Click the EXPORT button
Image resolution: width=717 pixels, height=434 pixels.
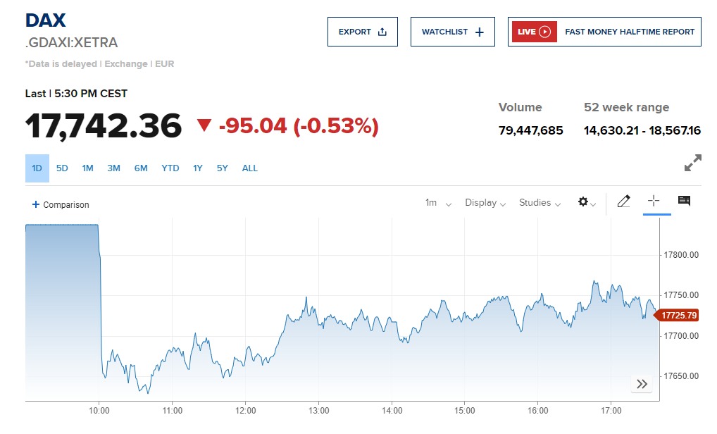tap(362, 32)
